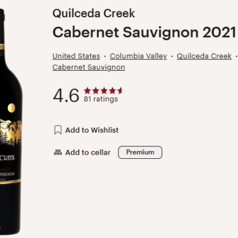The height and width of the screenshot is (238, 238).
Task: Open the Columbia Valley region link
Action: (138, 56)
